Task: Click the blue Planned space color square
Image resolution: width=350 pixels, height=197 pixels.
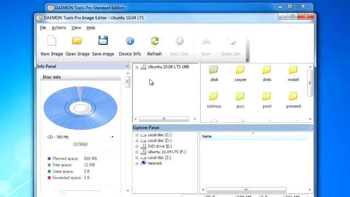Action: (x=49, y=159)
